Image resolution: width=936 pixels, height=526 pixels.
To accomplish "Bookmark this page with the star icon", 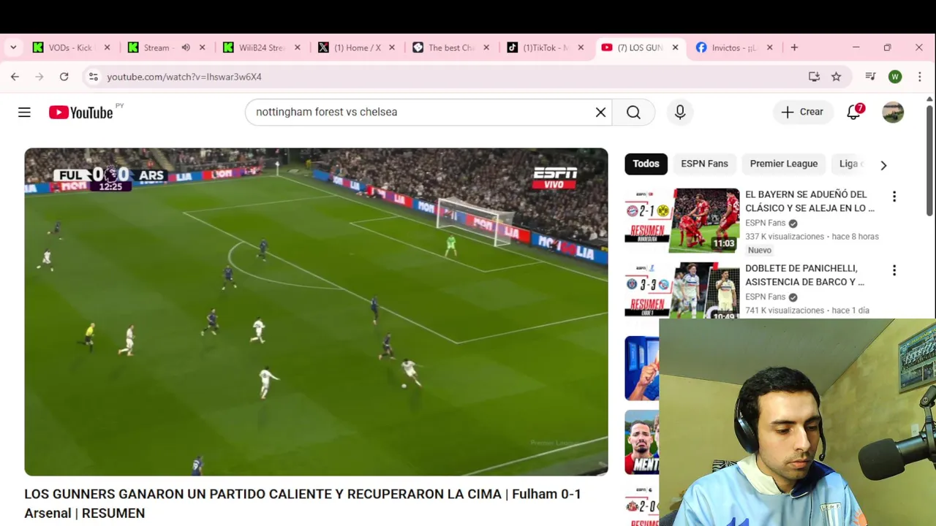I will (x=836, y=77).
